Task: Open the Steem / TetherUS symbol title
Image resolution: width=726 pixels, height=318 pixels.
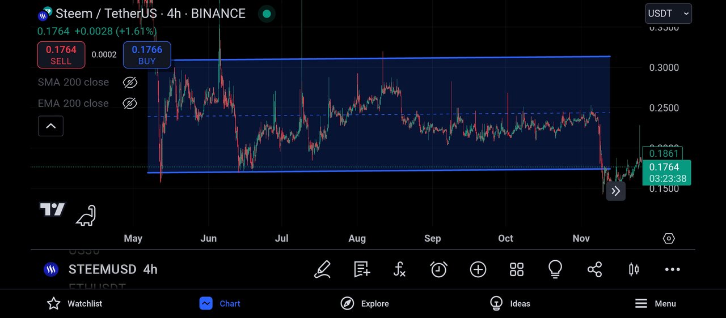Action: point(150,14)
